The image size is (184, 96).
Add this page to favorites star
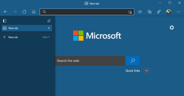[130, 12]
